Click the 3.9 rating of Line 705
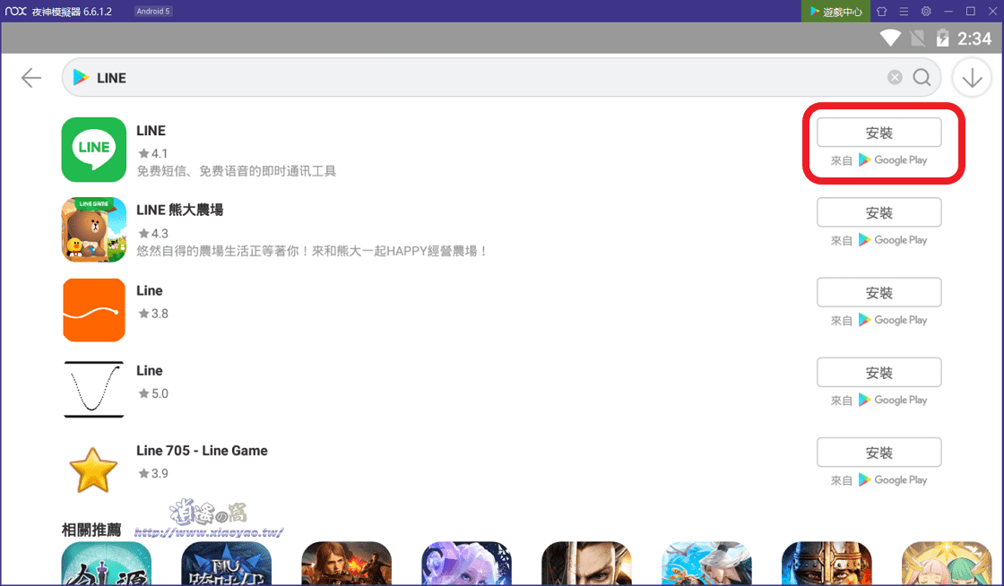 [153, 473]
